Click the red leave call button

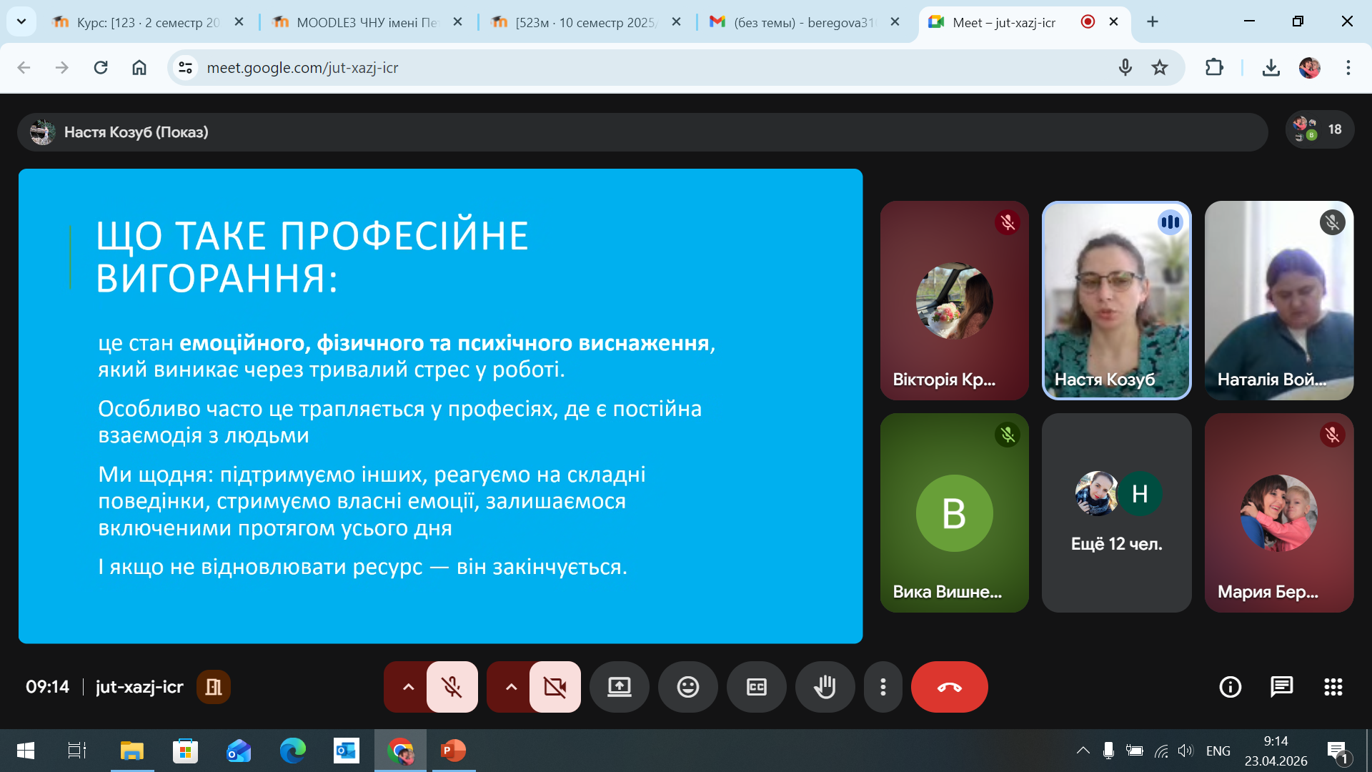click(x=949, y=687)
